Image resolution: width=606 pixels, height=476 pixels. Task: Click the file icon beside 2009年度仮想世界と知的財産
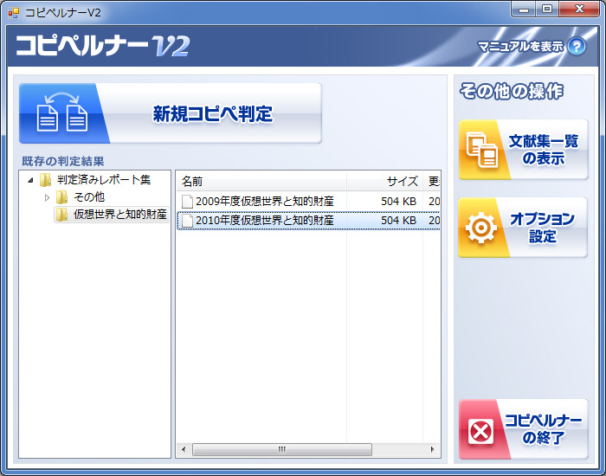(x=187, y=202)
